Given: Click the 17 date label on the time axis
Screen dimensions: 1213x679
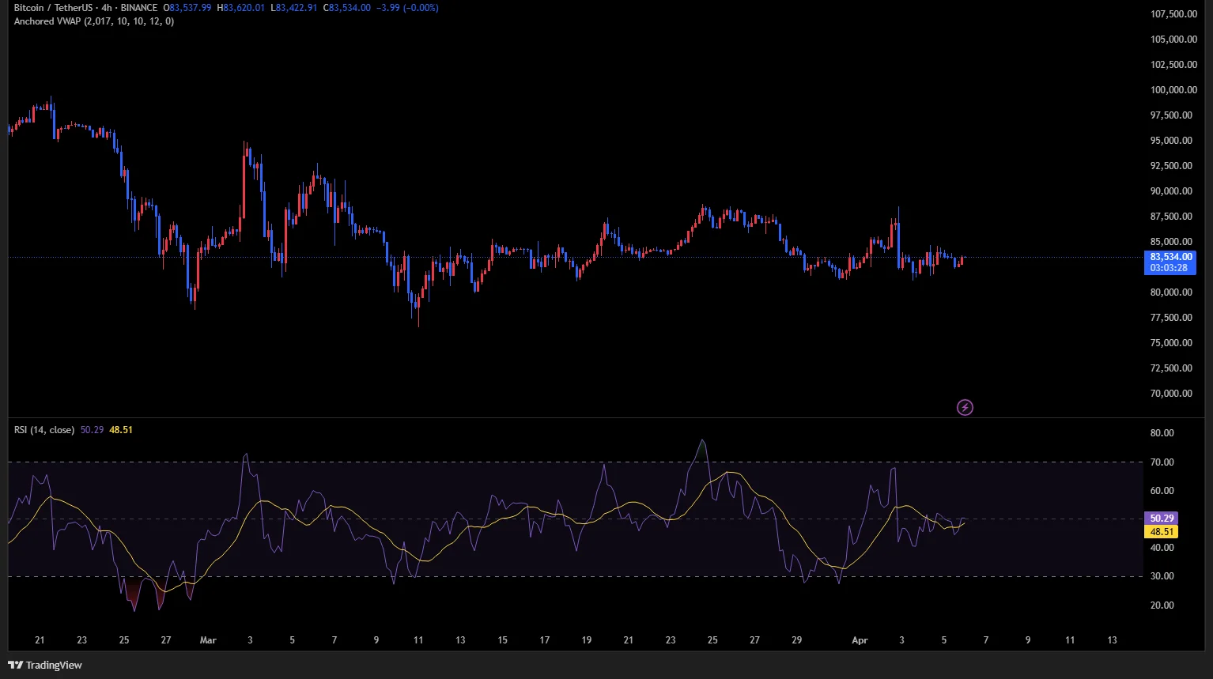Looking at the screenshot, I should pos(544,640).
